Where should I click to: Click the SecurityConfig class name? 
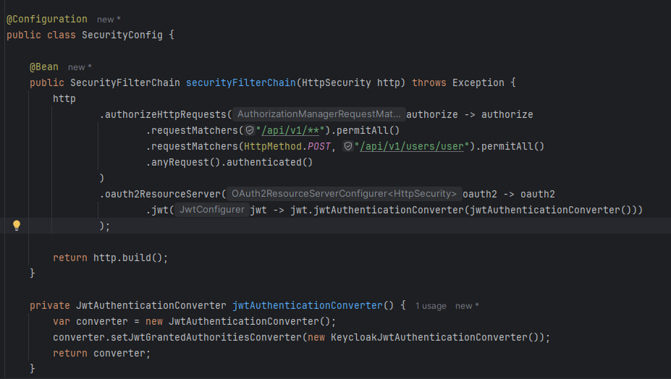point(122,35)
